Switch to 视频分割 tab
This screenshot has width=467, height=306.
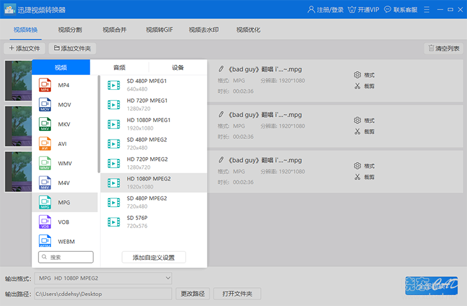coord(70,29)
